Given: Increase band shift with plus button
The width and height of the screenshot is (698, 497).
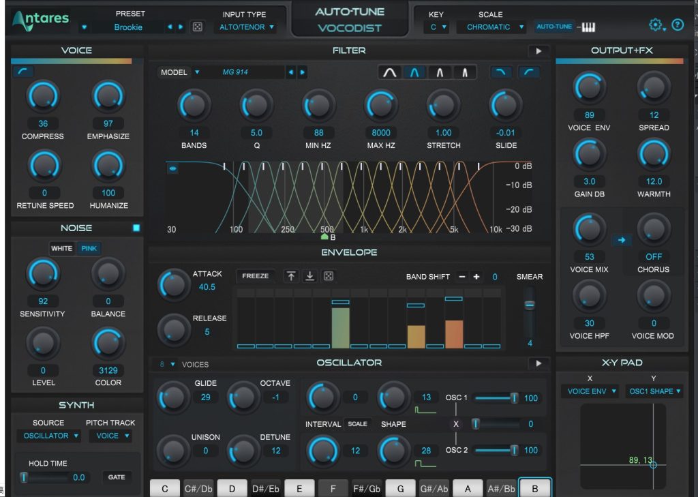Looking at the screenshot, I should (x=476, y=277).
